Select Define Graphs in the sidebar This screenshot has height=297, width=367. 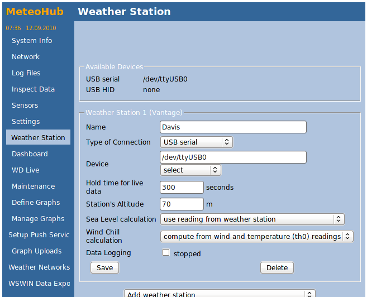[36, 203]
